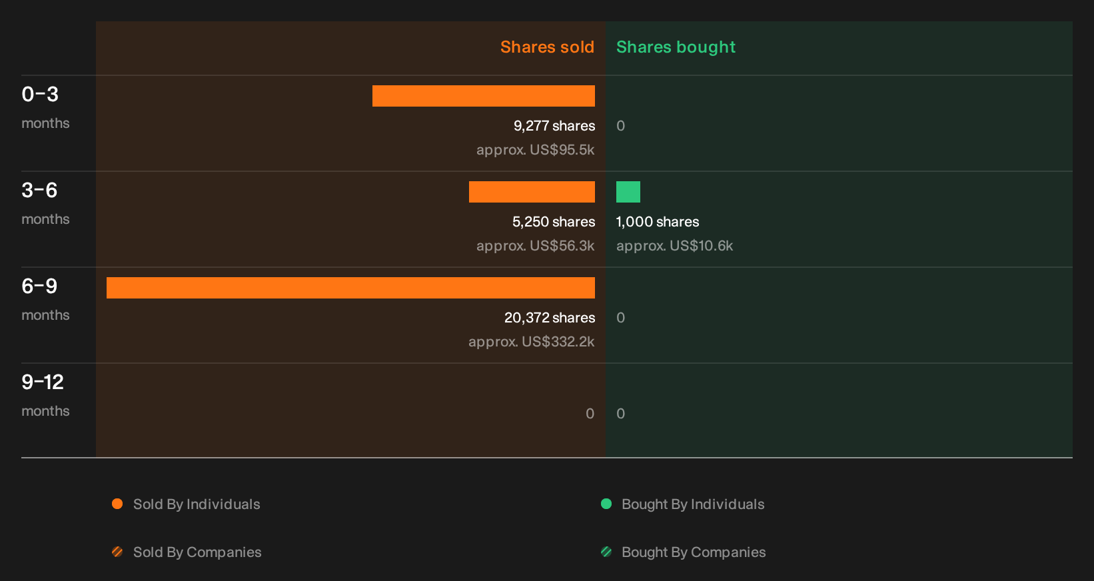Click the 9-12 months row label

[x=45, y=395]
